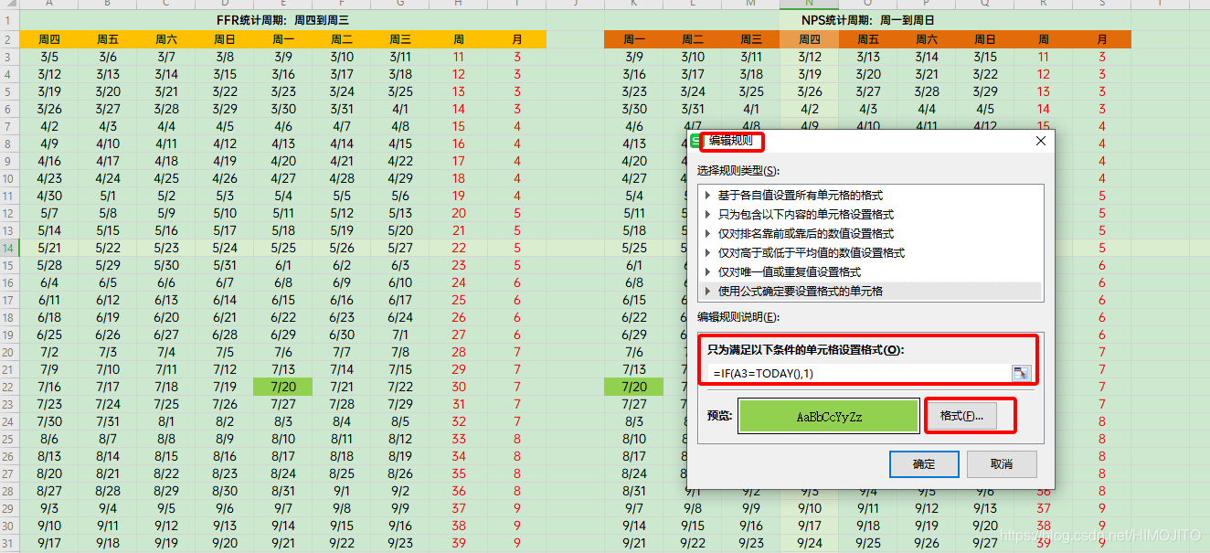Select row header 14

click(9, 248)
